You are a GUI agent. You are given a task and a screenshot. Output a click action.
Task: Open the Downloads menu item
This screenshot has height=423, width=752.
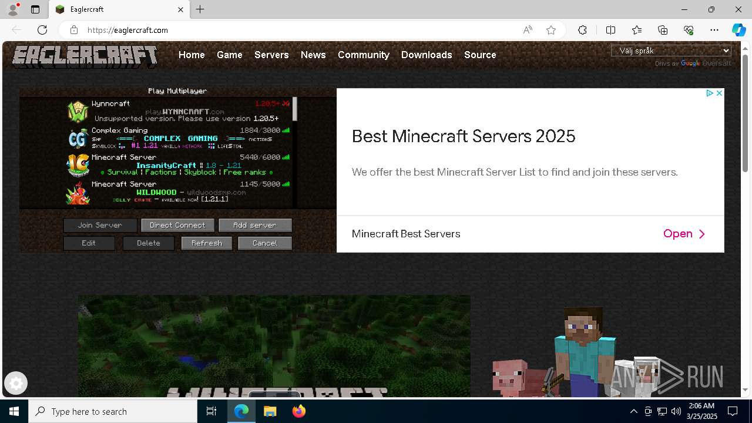click(427, 55)
